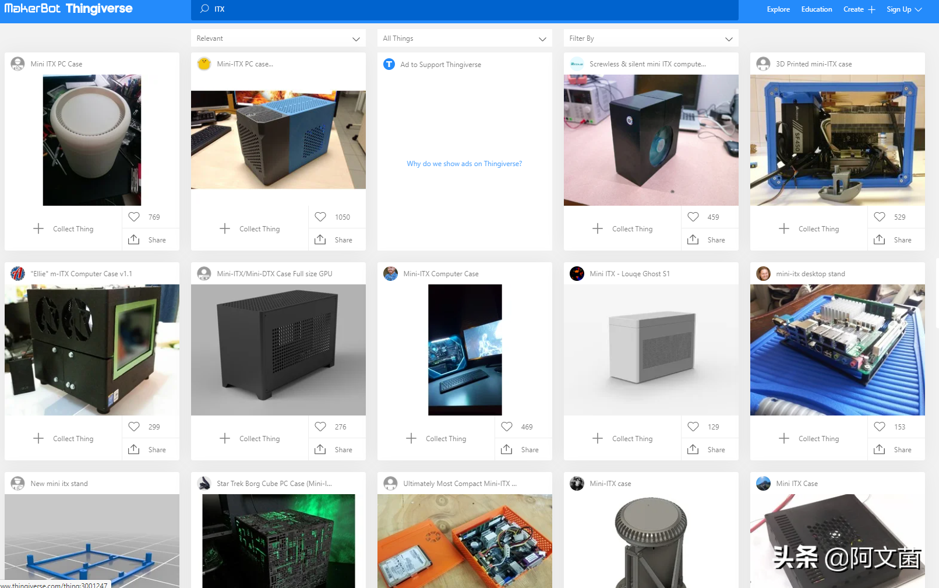Viewport: 939px width, 588px height.
Task: Open the Star Trek Borg Cube PC Case title
Action: [x=274, y=484]
